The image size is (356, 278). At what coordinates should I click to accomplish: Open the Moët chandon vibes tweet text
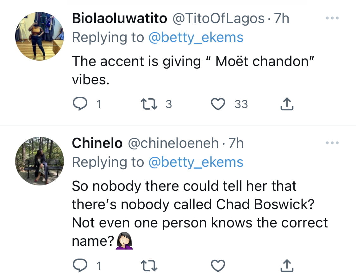[x=193, y=70]
